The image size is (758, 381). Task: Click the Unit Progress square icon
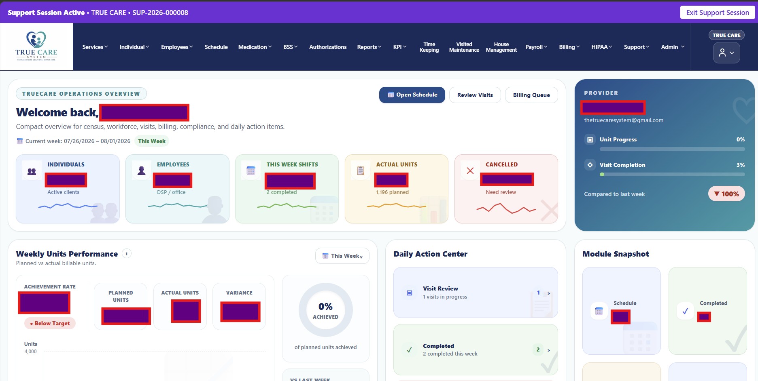click(590, 140)
